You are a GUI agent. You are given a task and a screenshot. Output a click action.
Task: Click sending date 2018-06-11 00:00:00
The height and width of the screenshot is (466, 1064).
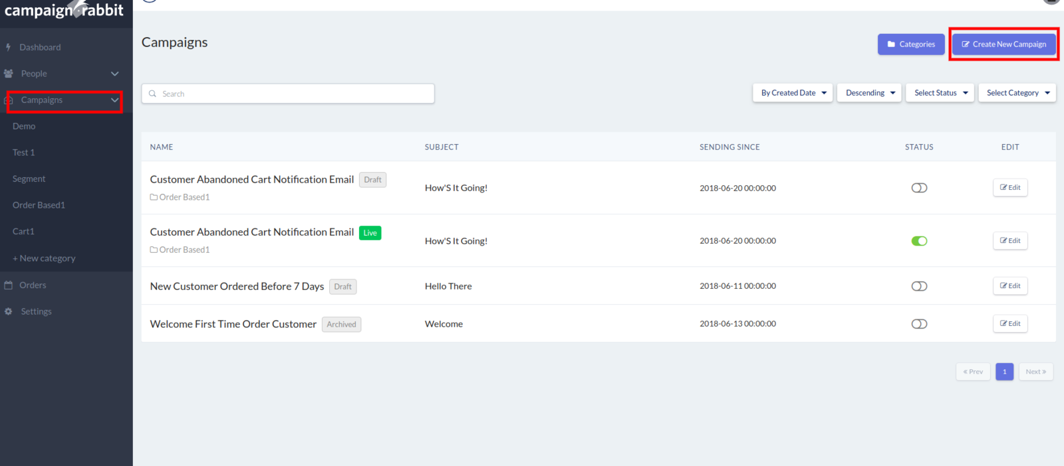click(737, 286)
